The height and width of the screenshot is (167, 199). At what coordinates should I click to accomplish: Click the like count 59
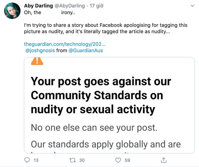[127, 160]
